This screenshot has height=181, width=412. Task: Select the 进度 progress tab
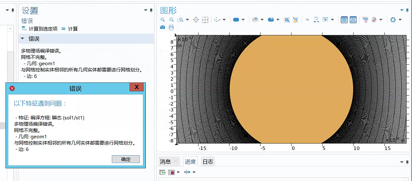pos(190,162)
